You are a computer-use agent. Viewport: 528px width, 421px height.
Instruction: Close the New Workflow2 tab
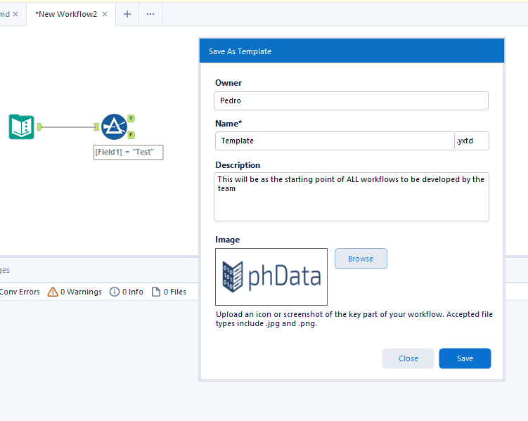click(x=105, y=14)
